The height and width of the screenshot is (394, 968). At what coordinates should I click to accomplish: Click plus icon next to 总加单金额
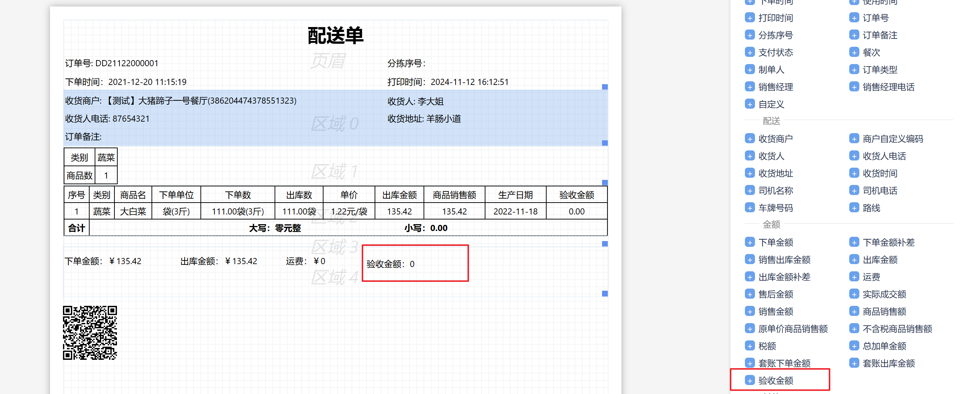click(x=854, y=346)
